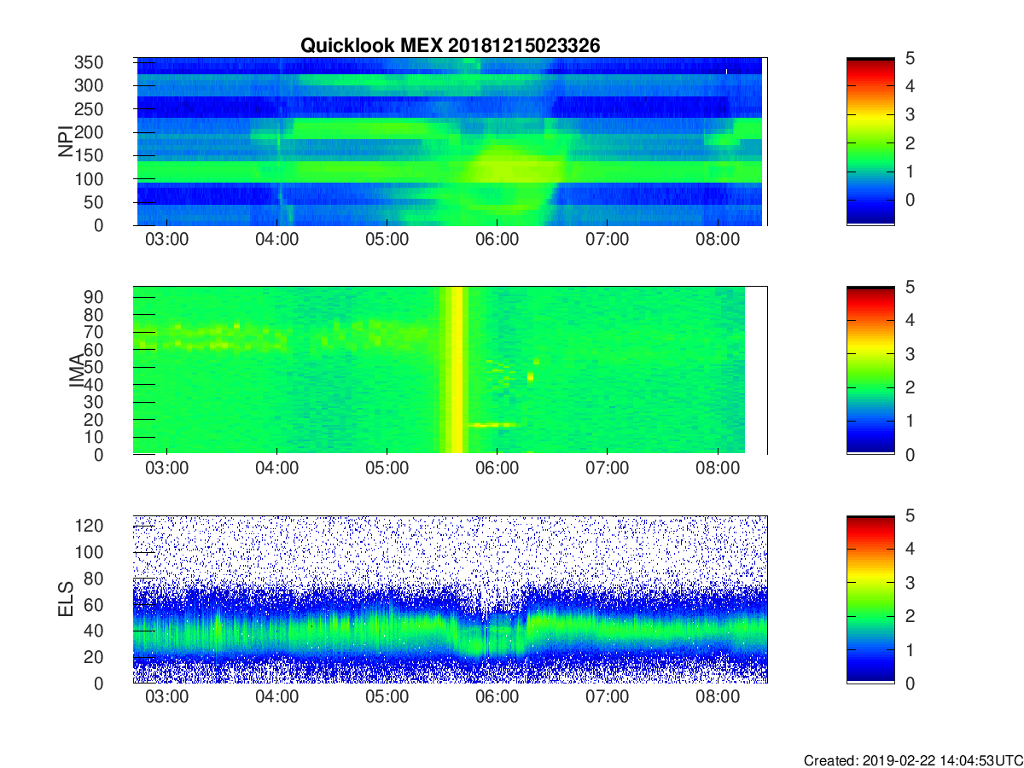Click the 0 label on the NPI colorbar
The image size is (1024, 768).
(910, 199)
